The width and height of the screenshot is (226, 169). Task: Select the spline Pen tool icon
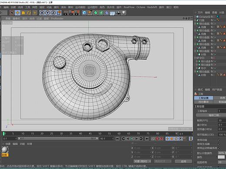tap(90, 13)
